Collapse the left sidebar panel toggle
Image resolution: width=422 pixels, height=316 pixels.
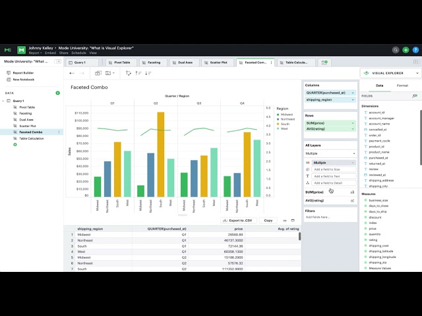coord(58,61)
